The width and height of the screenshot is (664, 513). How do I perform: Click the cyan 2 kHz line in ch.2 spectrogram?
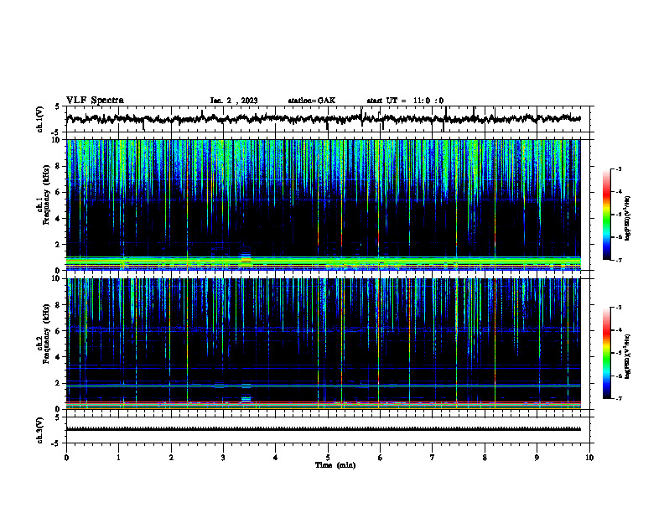(323, 386)
